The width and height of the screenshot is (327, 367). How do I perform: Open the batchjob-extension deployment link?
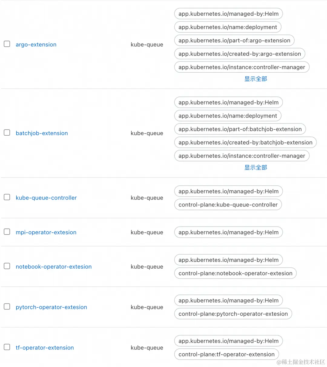point(42,133)
